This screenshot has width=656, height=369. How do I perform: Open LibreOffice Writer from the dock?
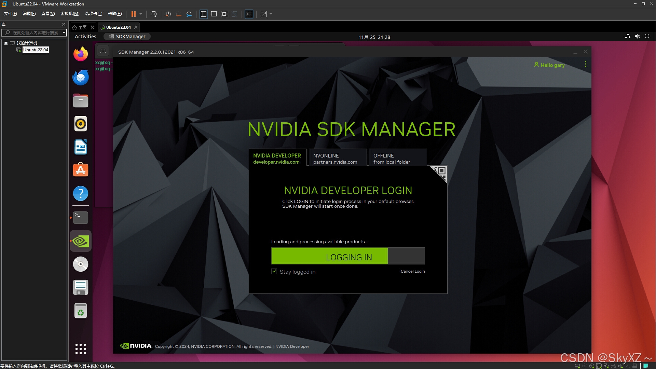click(81, 147)
